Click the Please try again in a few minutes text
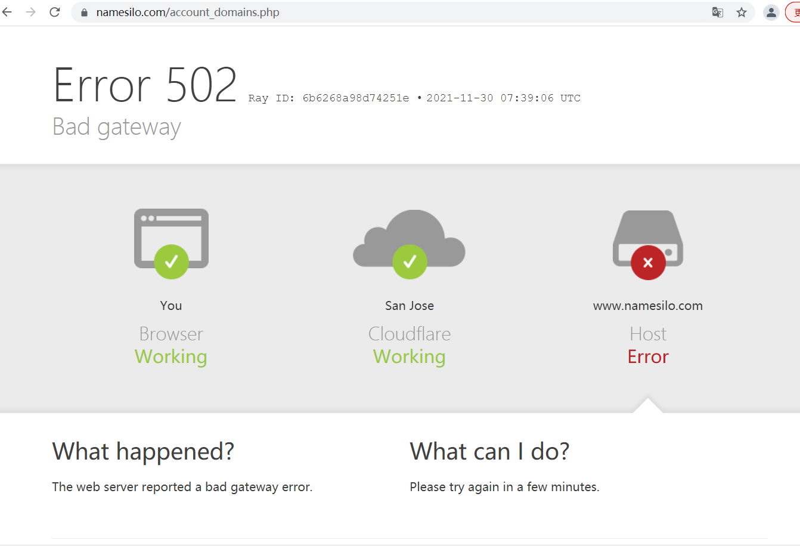800x546 pixels. (x=504, y=487)
